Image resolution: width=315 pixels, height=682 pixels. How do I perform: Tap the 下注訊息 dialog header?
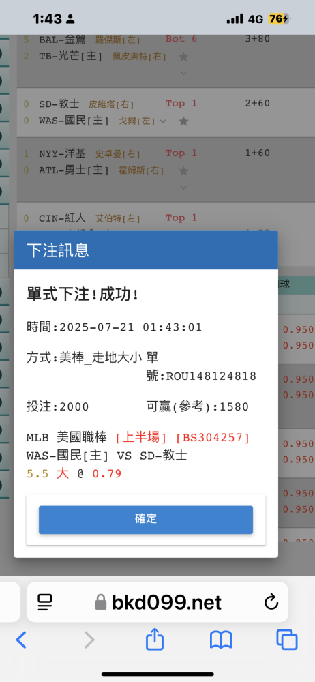pos(146,250)
